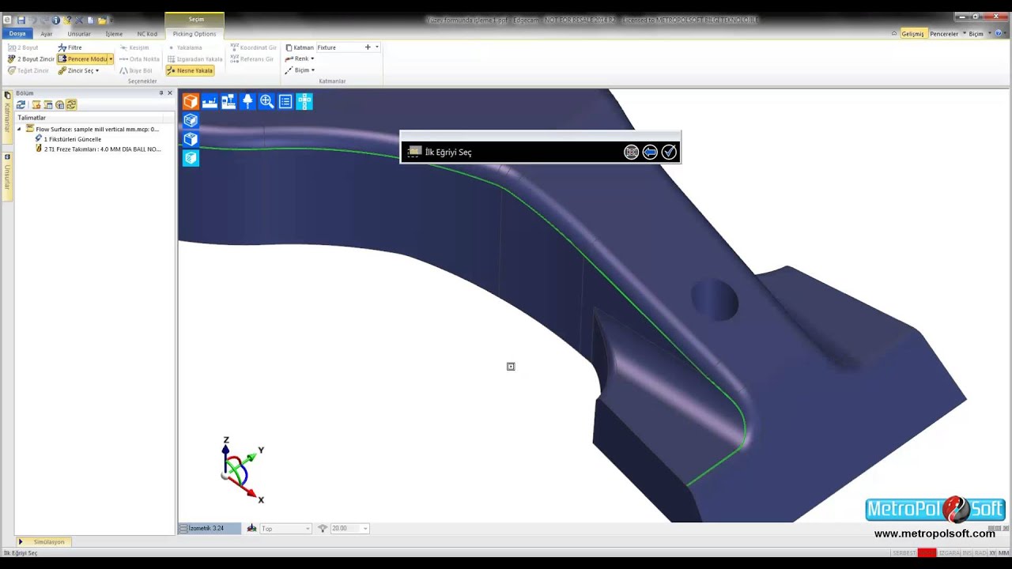Open the Top view dropdown at bottom
The height and width of the screenshot is (569, 1012).
click(308, 529)
